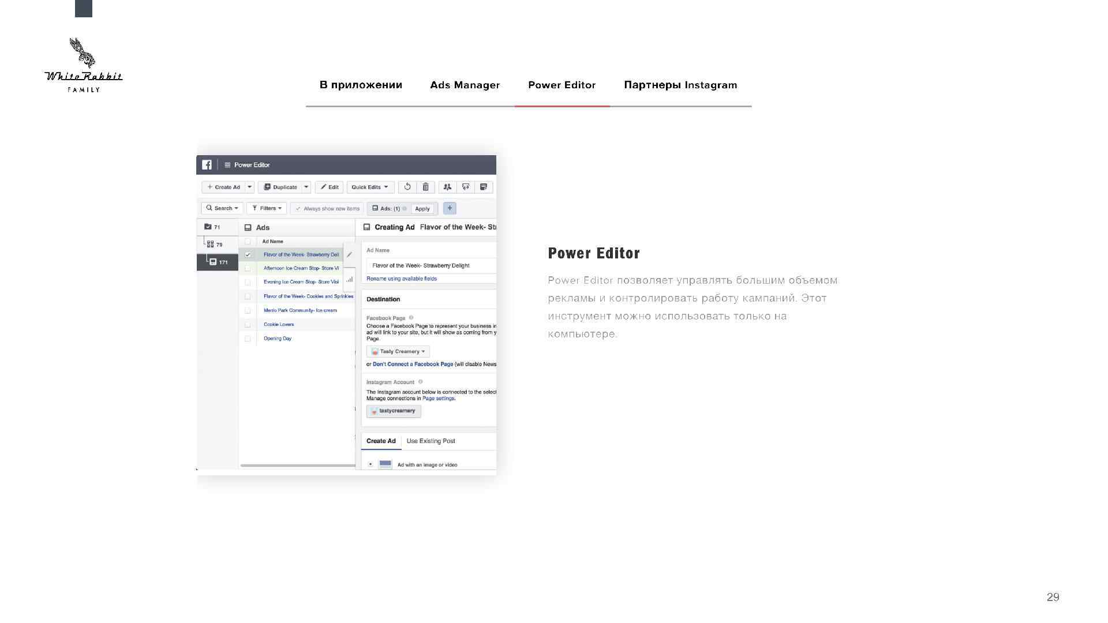This screenshot has width=1108, height=623.
Task: Click the trash delete icon
Action: point(425,187)
